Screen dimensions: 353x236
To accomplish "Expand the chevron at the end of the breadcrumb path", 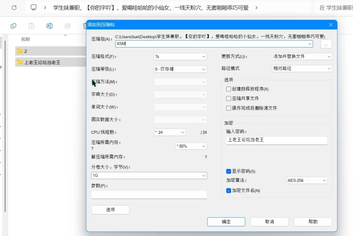I will click(x=256, y=7).
